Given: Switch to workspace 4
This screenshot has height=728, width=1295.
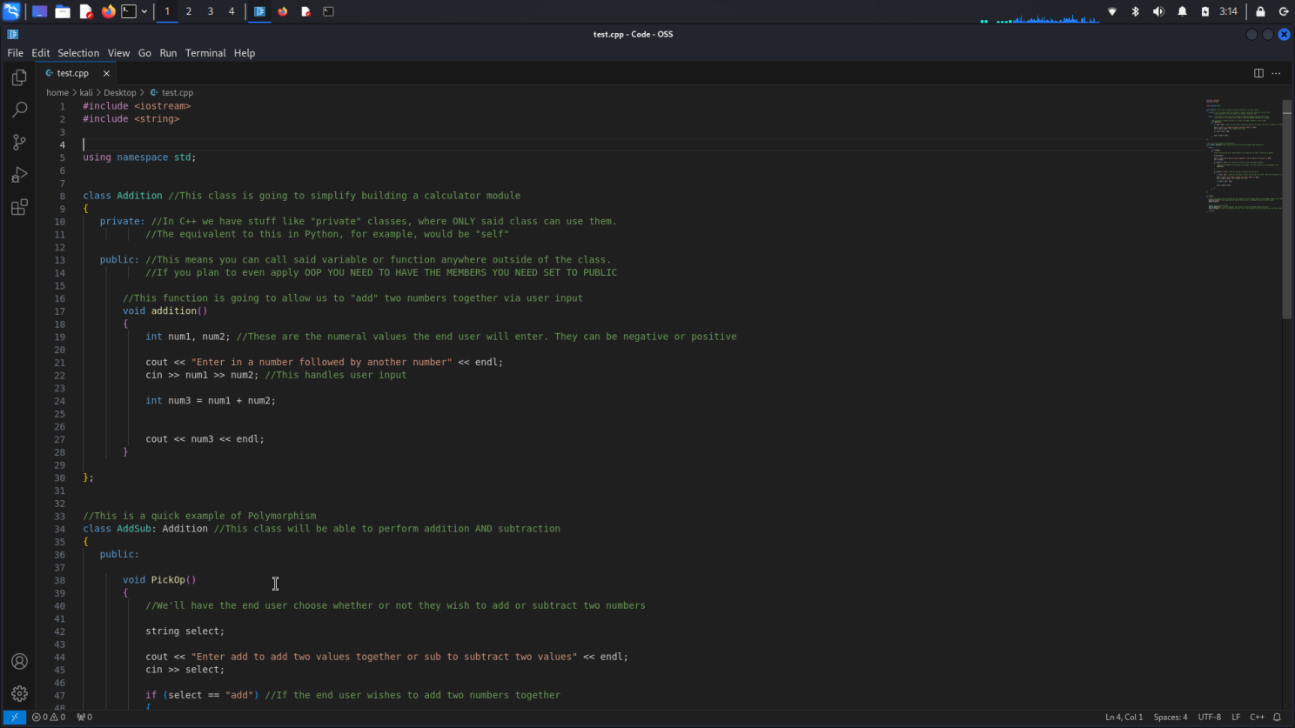Looking at the screenshot, I should (x=231, y=11).
